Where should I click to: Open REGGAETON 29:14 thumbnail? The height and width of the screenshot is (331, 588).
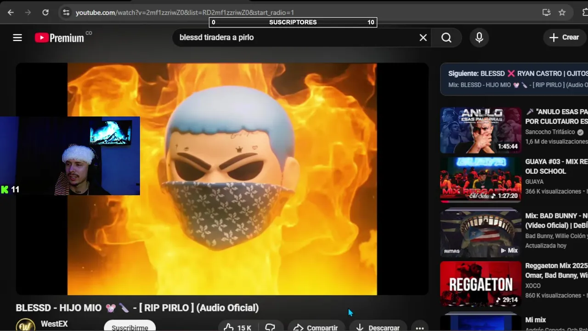[x=481, y=284]
